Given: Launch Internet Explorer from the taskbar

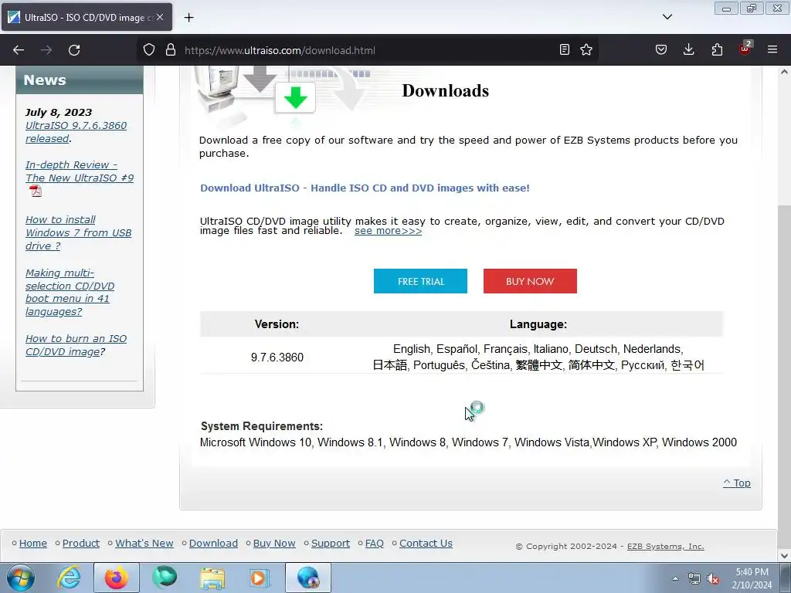Looking at the screenshot, I should tap(69, 578).
